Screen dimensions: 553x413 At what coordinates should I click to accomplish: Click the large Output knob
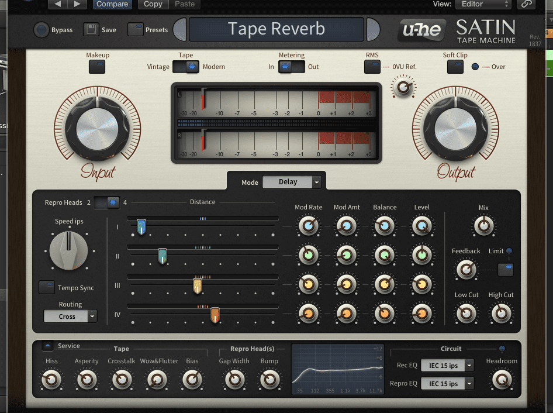[455, 129]
